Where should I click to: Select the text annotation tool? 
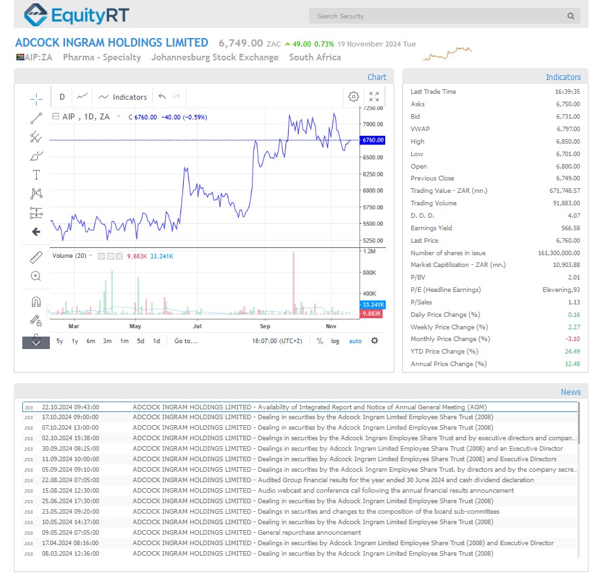(x=36, y=175)
